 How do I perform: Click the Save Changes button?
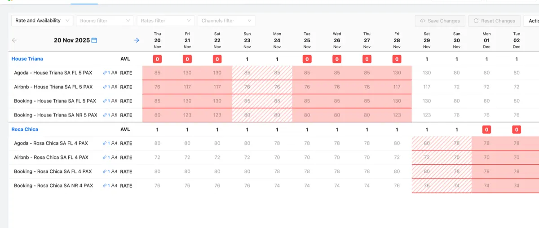click(x=440, y=21)
